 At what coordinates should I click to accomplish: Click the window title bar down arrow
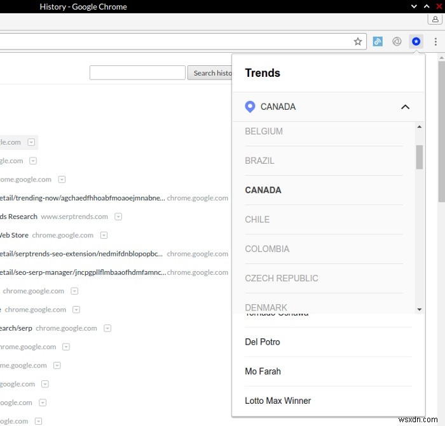(x=414, y=6)
